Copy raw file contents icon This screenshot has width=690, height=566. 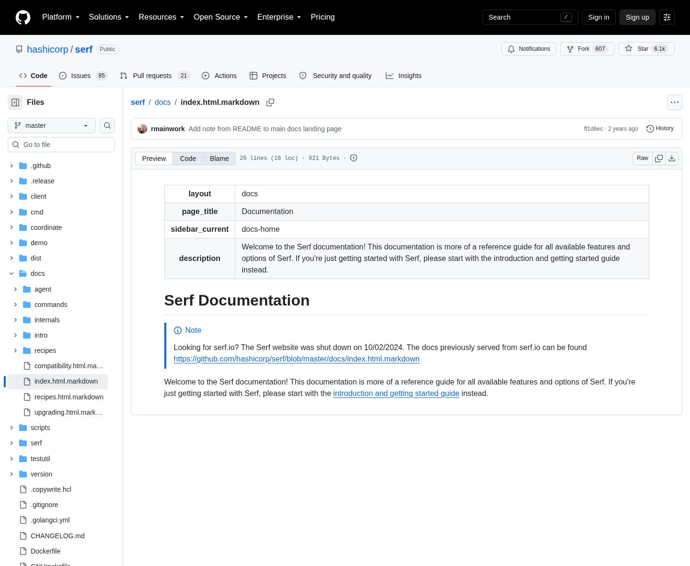659,158
